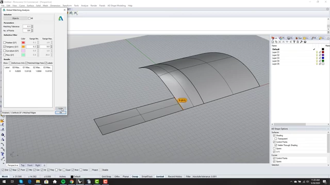
Task: Toggle the Labels checkbox in Results
Action: point(46,63)
